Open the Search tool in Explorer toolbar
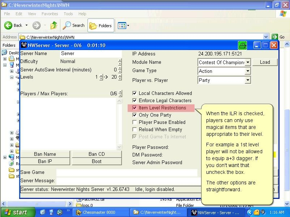 73,25
